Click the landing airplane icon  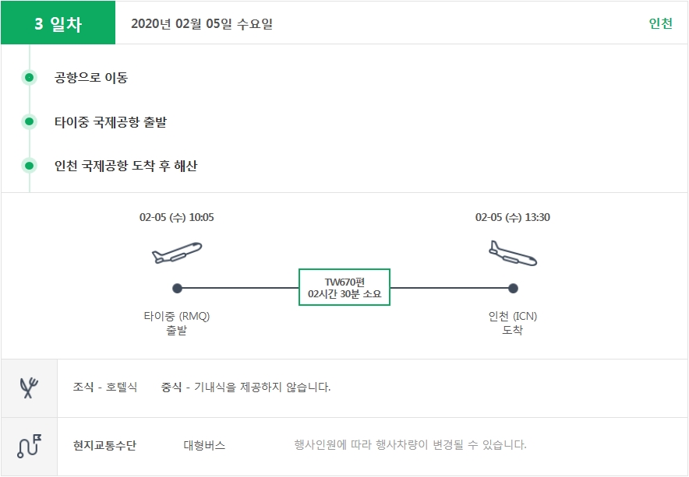coord(512,253)
